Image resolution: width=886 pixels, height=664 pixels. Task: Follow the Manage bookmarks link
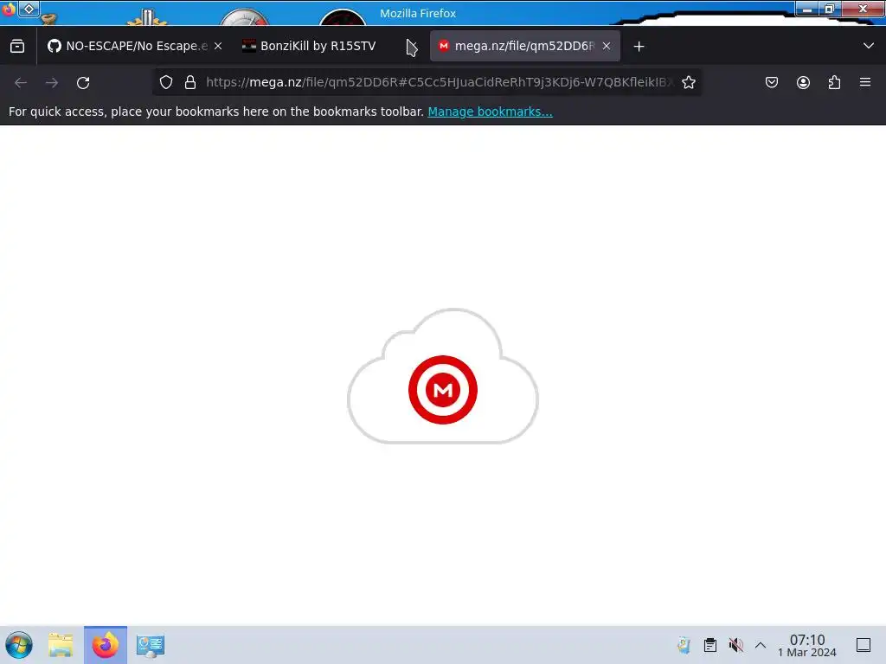490,112
